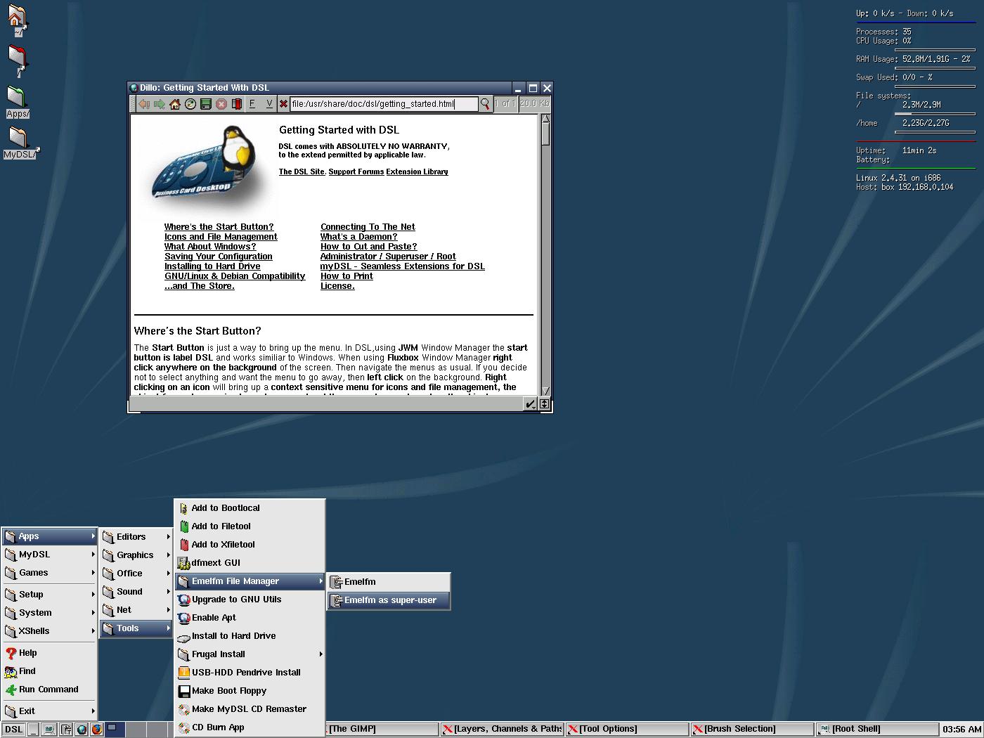Screen dimensions: 984x738
Task: Click Dillo's vertical scrollbar thumb
Action: (x=545, y=134)
